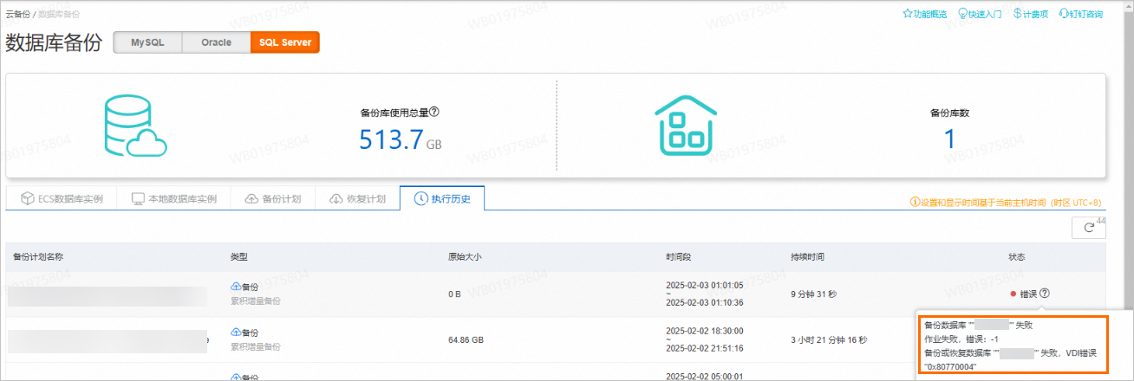Click 累积增量备份 in the 64.86 GB row
This screenshot has height=381, width=1134.
coord(256,347)
